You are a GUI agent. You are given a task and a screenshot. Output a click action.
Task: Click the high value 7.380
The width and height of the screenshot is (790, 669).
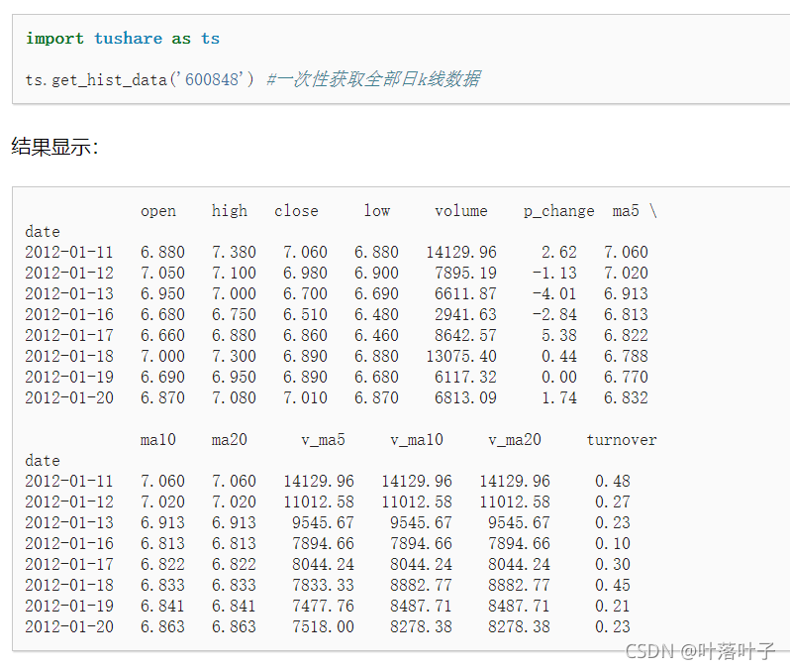(234, 252)
